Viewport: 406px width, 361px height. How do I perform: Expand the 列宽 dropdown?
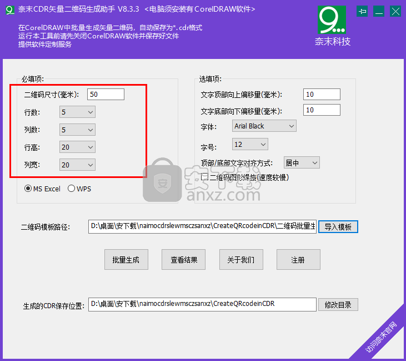click(x=77, y=165)
